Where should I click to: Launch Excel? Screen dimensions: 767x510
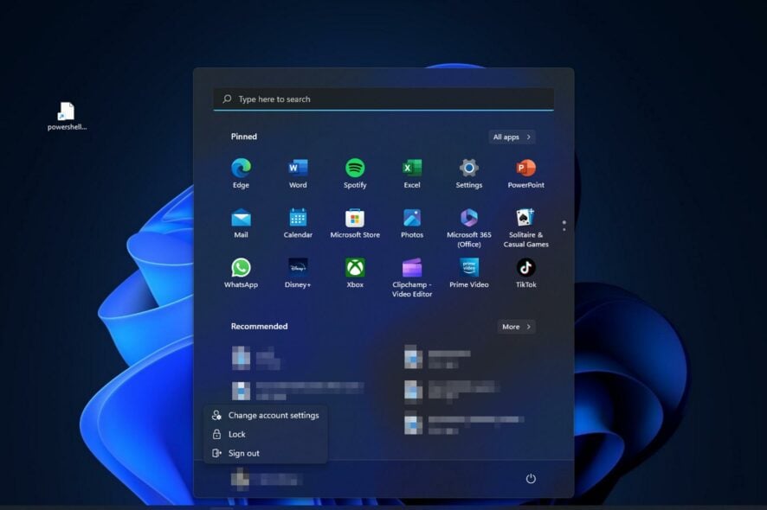412,174
